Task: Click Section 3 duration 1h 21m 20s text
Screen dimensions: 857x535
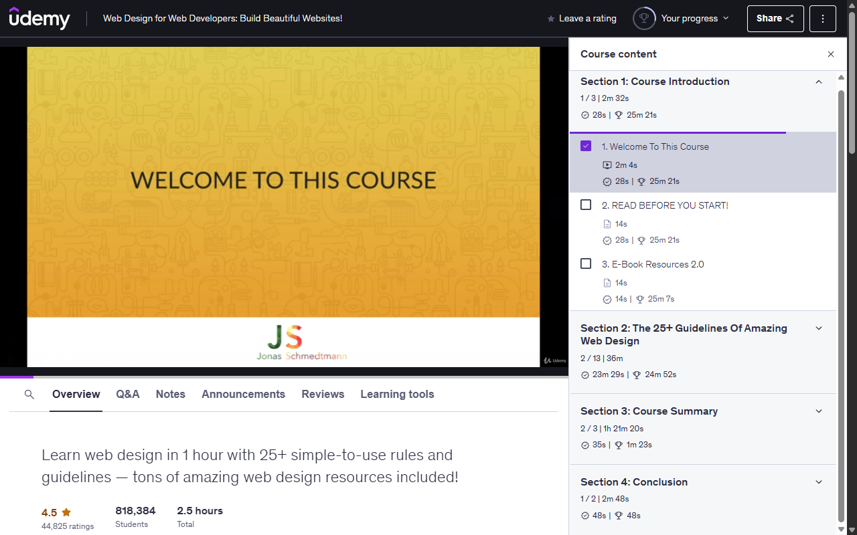Action: [x=623, y=429]
